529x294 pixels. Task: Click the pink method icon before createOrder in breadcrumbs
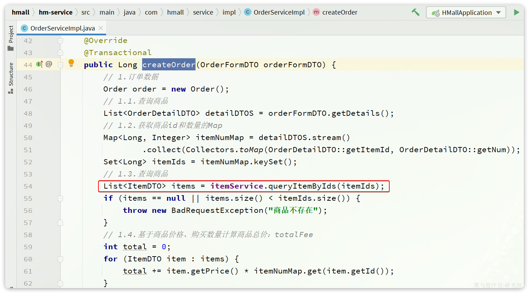(316, 12)
